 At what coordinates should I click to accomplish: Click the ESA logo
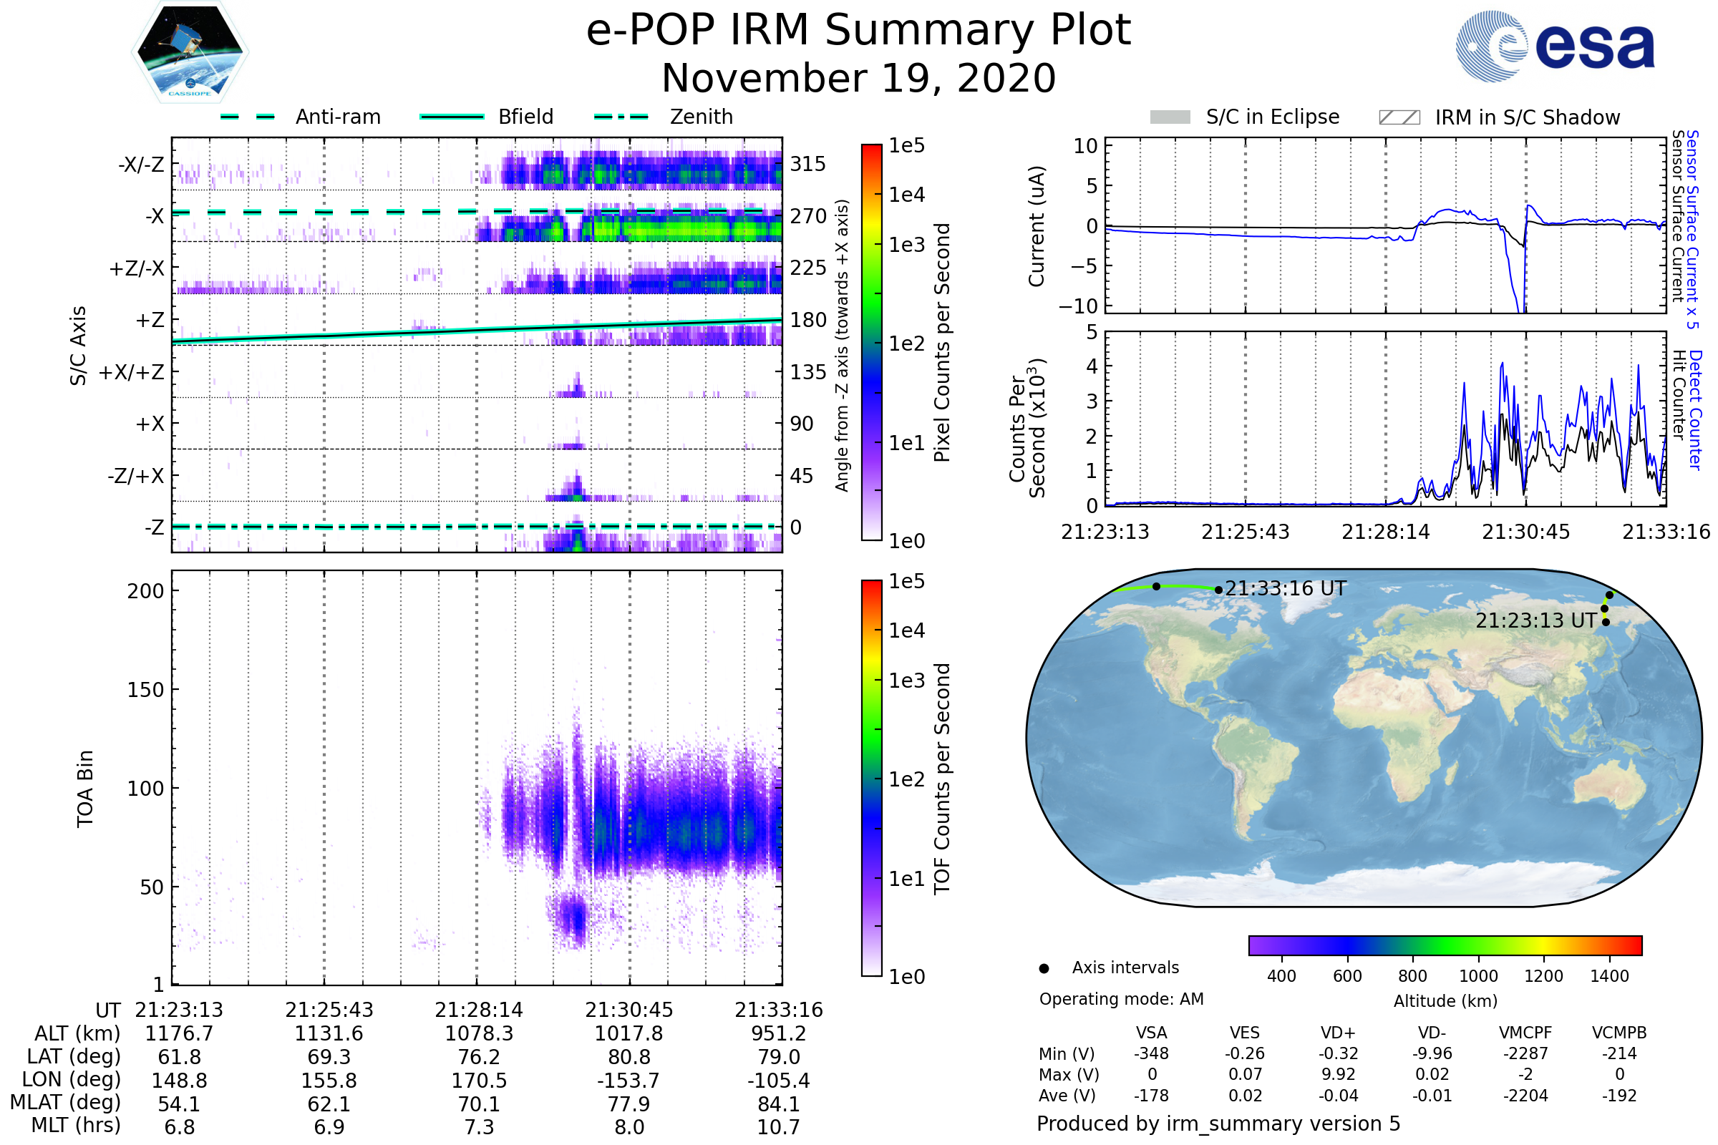[x=1554, y=46]
